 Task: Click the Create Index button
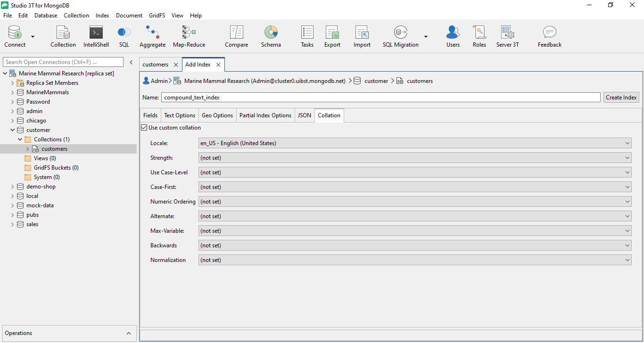pos(621,97)
